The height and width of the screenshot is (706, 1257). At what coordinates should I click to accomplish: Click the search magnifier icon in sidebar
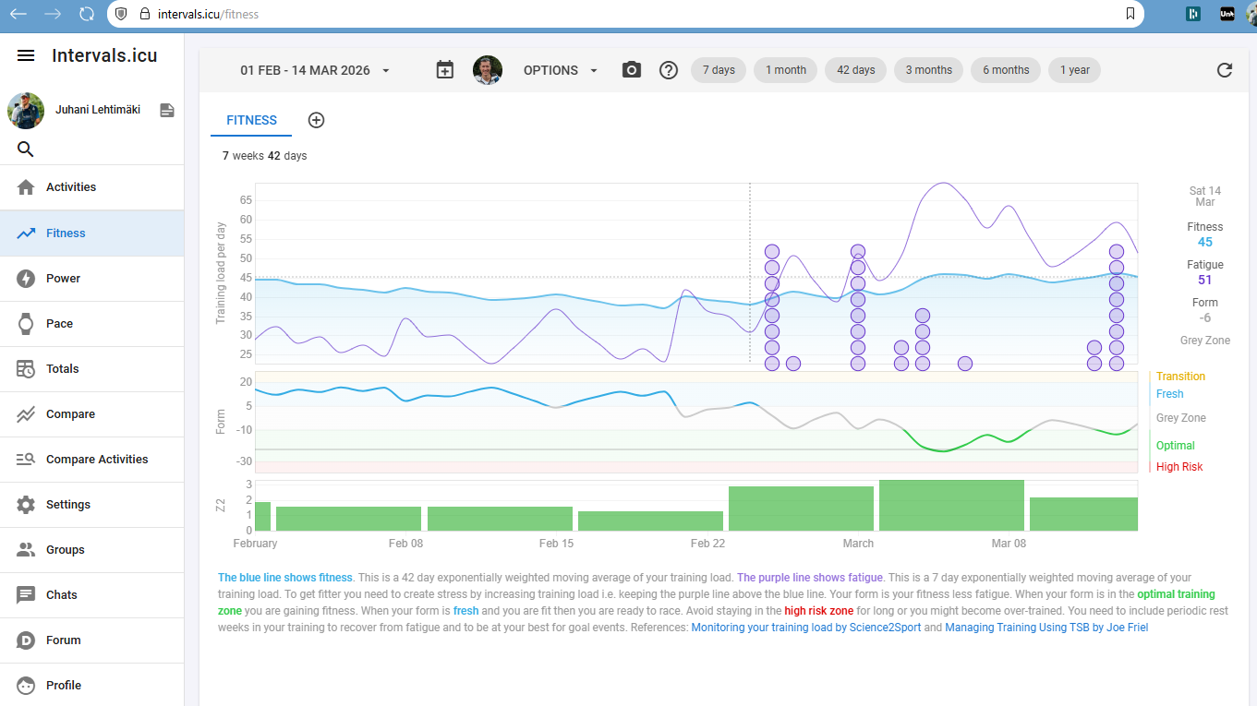26,150
